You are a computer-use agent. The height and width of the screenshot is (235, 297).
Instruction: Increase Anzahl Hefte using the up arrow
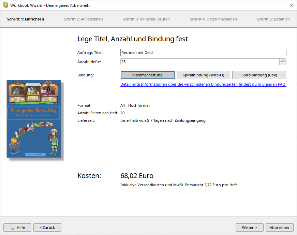click(283, 60)
